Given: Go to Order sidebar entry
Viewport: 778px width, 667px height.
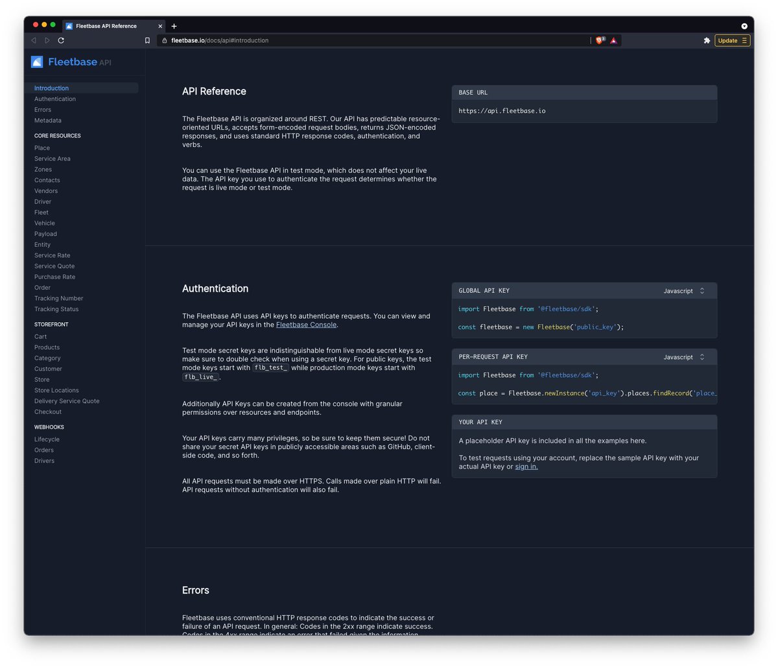Looking at the screenshot, I should pos(42,288).
